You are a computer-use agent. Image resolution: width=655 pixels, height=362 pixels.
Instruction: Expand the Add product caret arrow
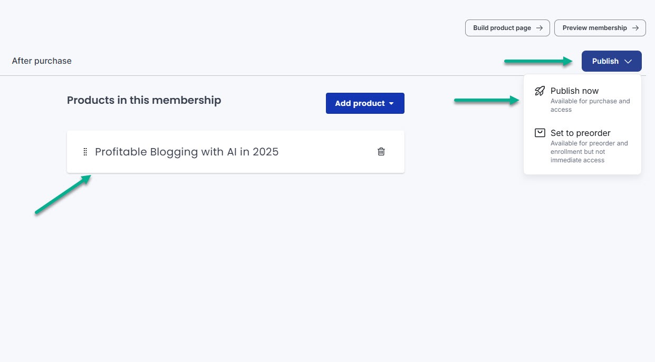click(x=391, y=104)
